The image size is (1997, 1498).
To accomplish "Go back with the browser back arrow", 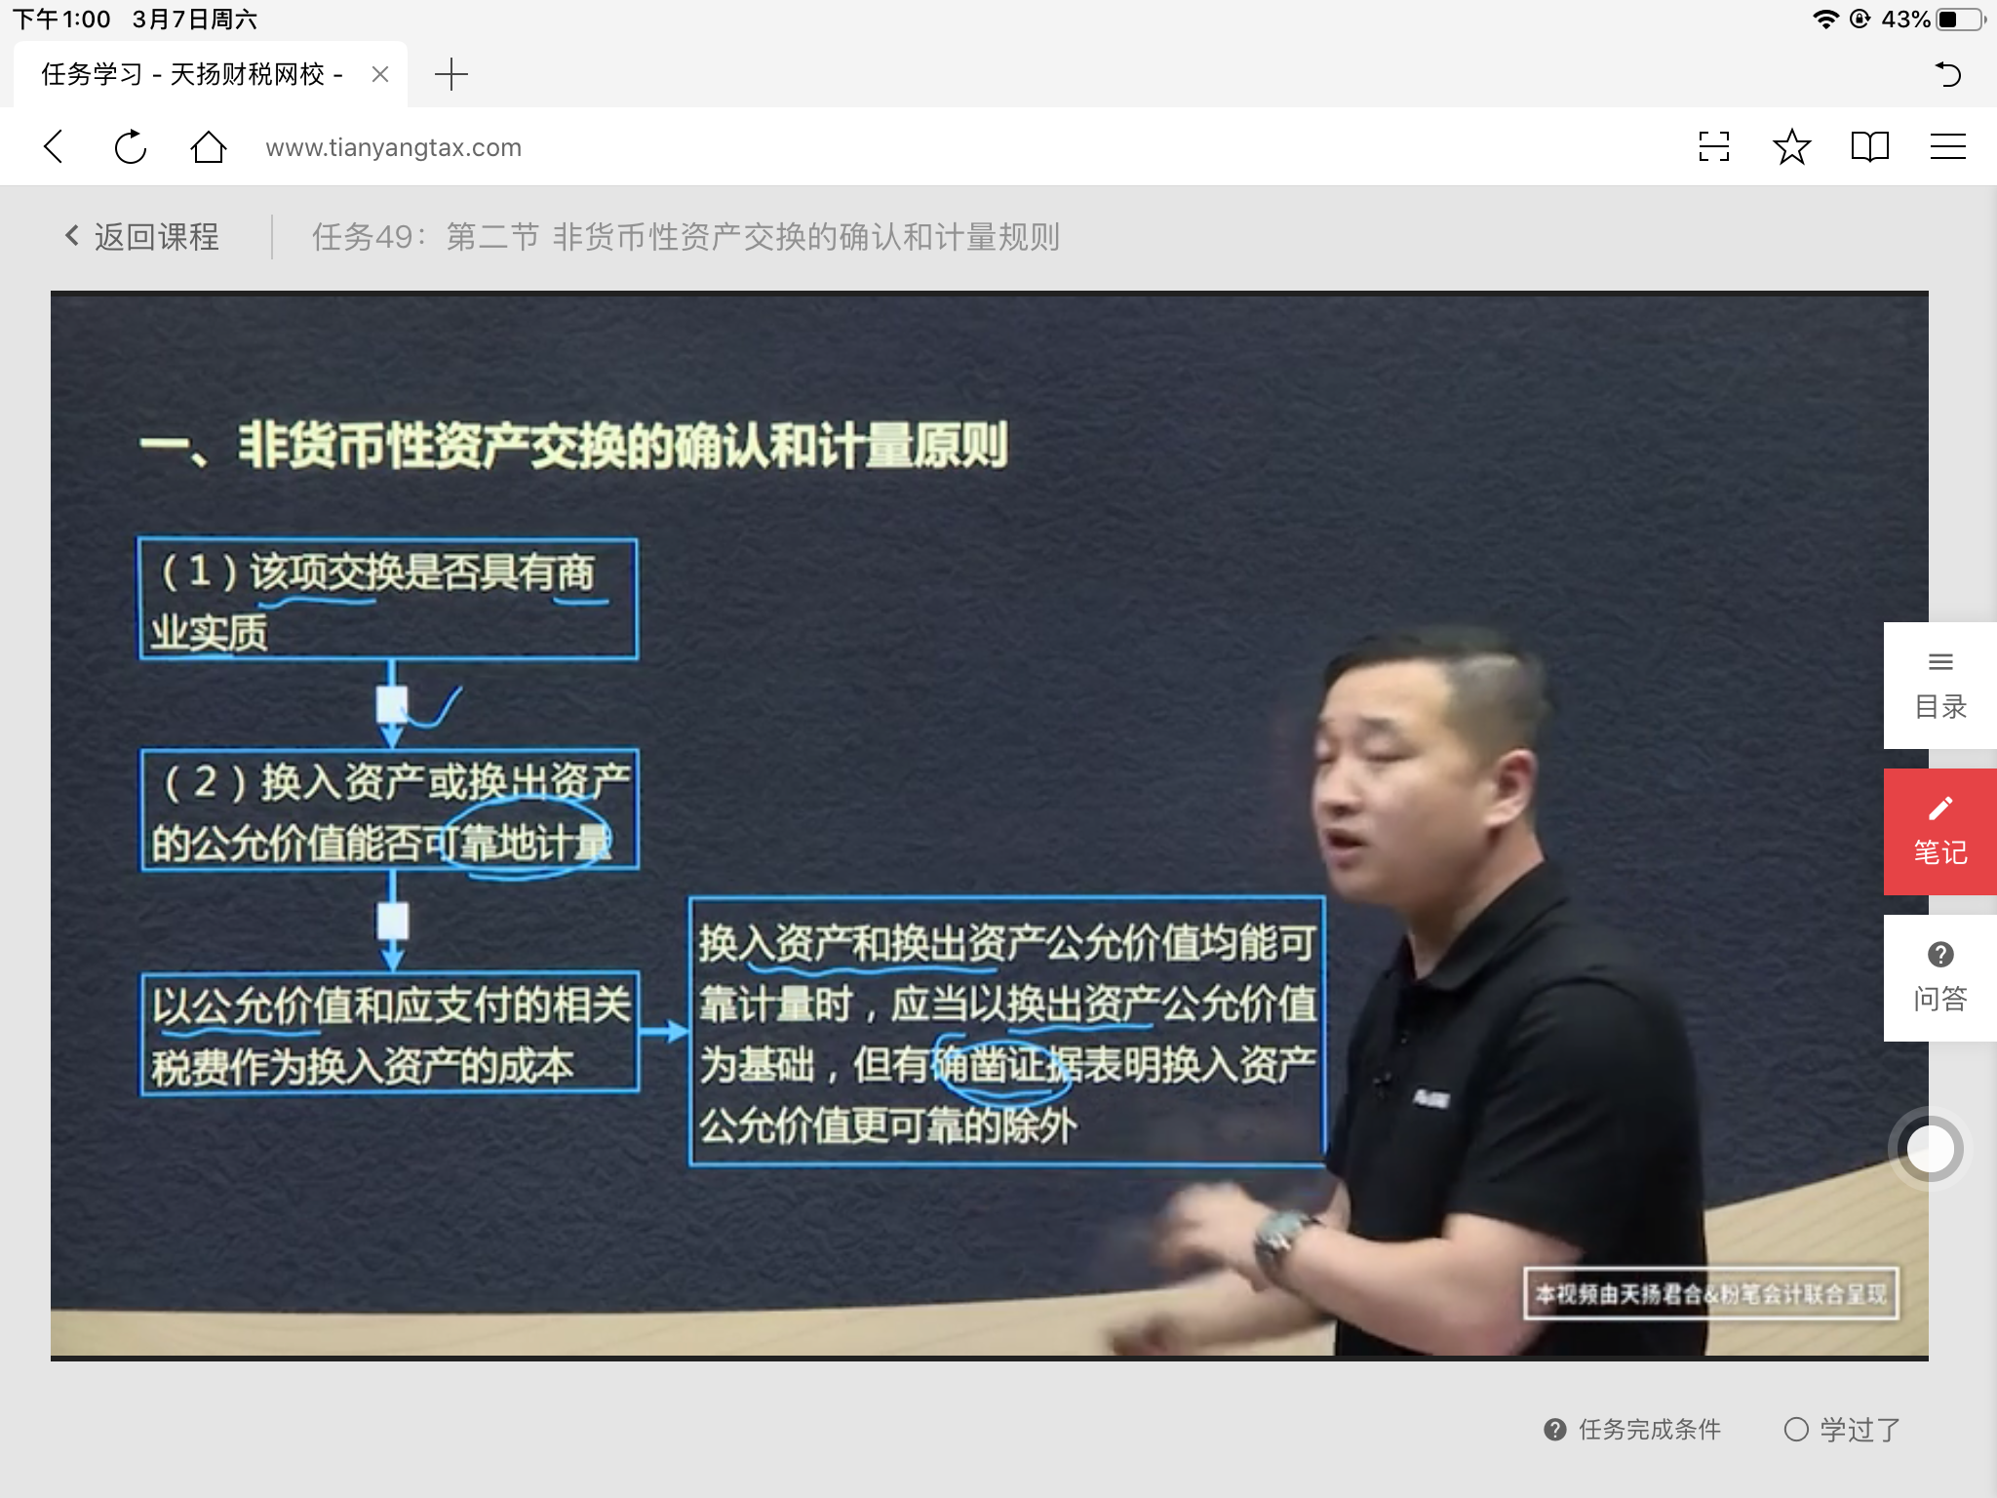I will coord(55,147).
